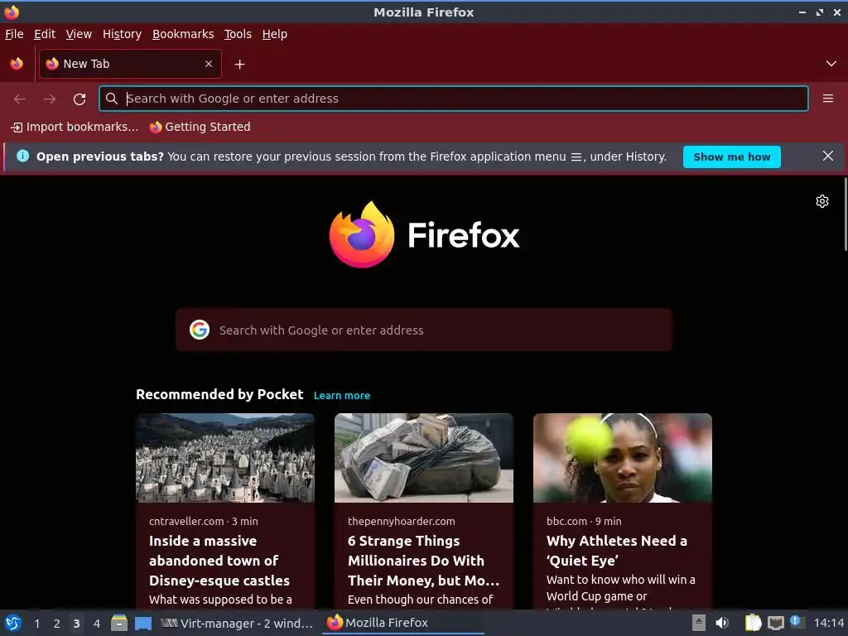This screenshot has width=848, height=636.
Task: Click Learn more next to Pocket
Action: tap(342, 395)
